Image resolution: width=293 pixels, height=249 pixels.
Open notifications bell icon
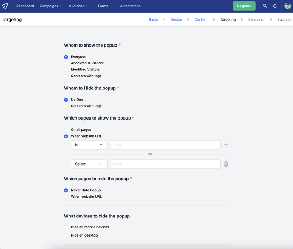(275, 6)
